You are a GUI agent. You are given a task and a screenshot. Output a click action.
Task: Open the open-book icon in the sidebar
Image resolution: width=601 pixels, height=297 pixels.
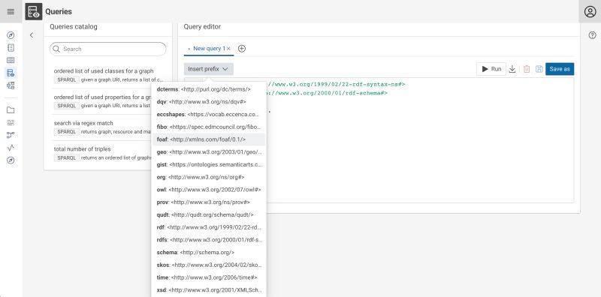pyautogui.click(x=11, y=60)
